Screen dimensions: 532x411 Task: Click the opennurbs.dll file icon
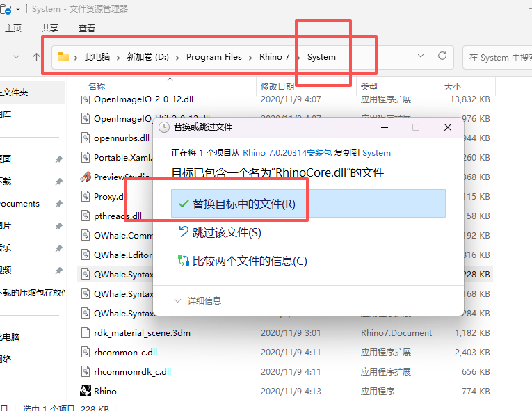click(86, 138)
